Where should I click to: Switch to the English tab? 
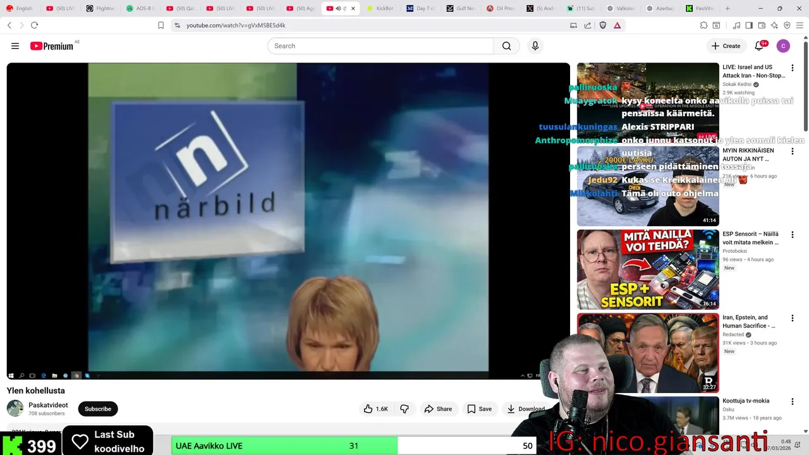[20, 8]
